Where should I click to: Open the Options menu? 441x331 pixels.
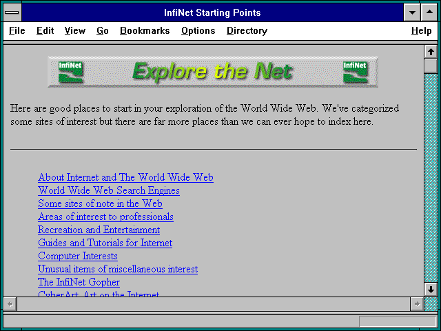198,30
